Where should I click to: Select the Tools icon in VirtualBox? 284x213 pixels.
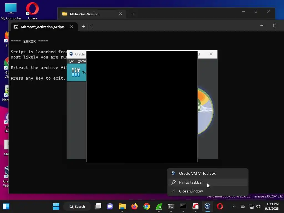click(x=76, y=72)
